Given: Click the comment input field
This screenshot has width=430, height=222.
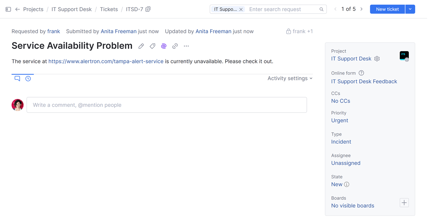Looking at the screenshot, I should (x=166, y=105).
